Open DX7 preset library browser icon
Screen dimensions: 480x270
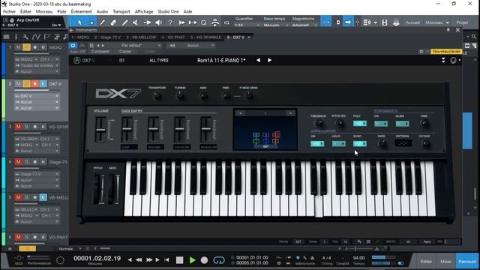pos(121,60)
